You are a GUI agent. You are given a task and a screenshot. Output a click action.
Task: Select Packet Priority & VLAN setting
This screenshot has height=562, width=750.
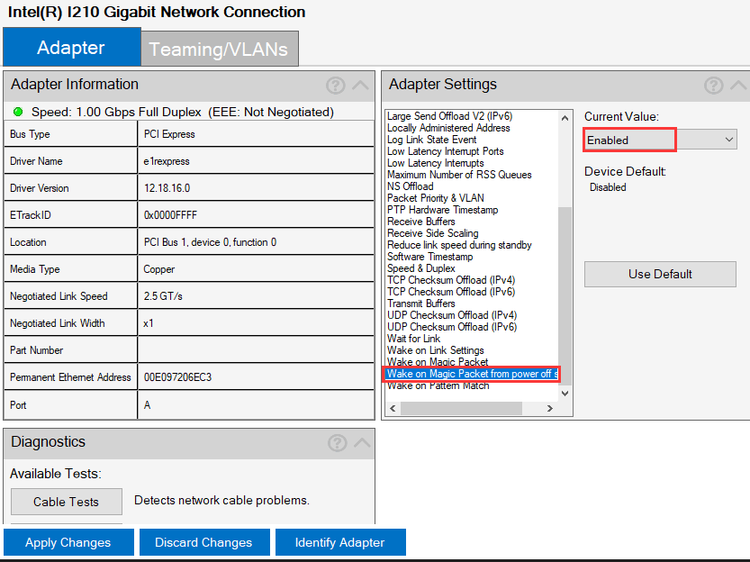(435, 198)
